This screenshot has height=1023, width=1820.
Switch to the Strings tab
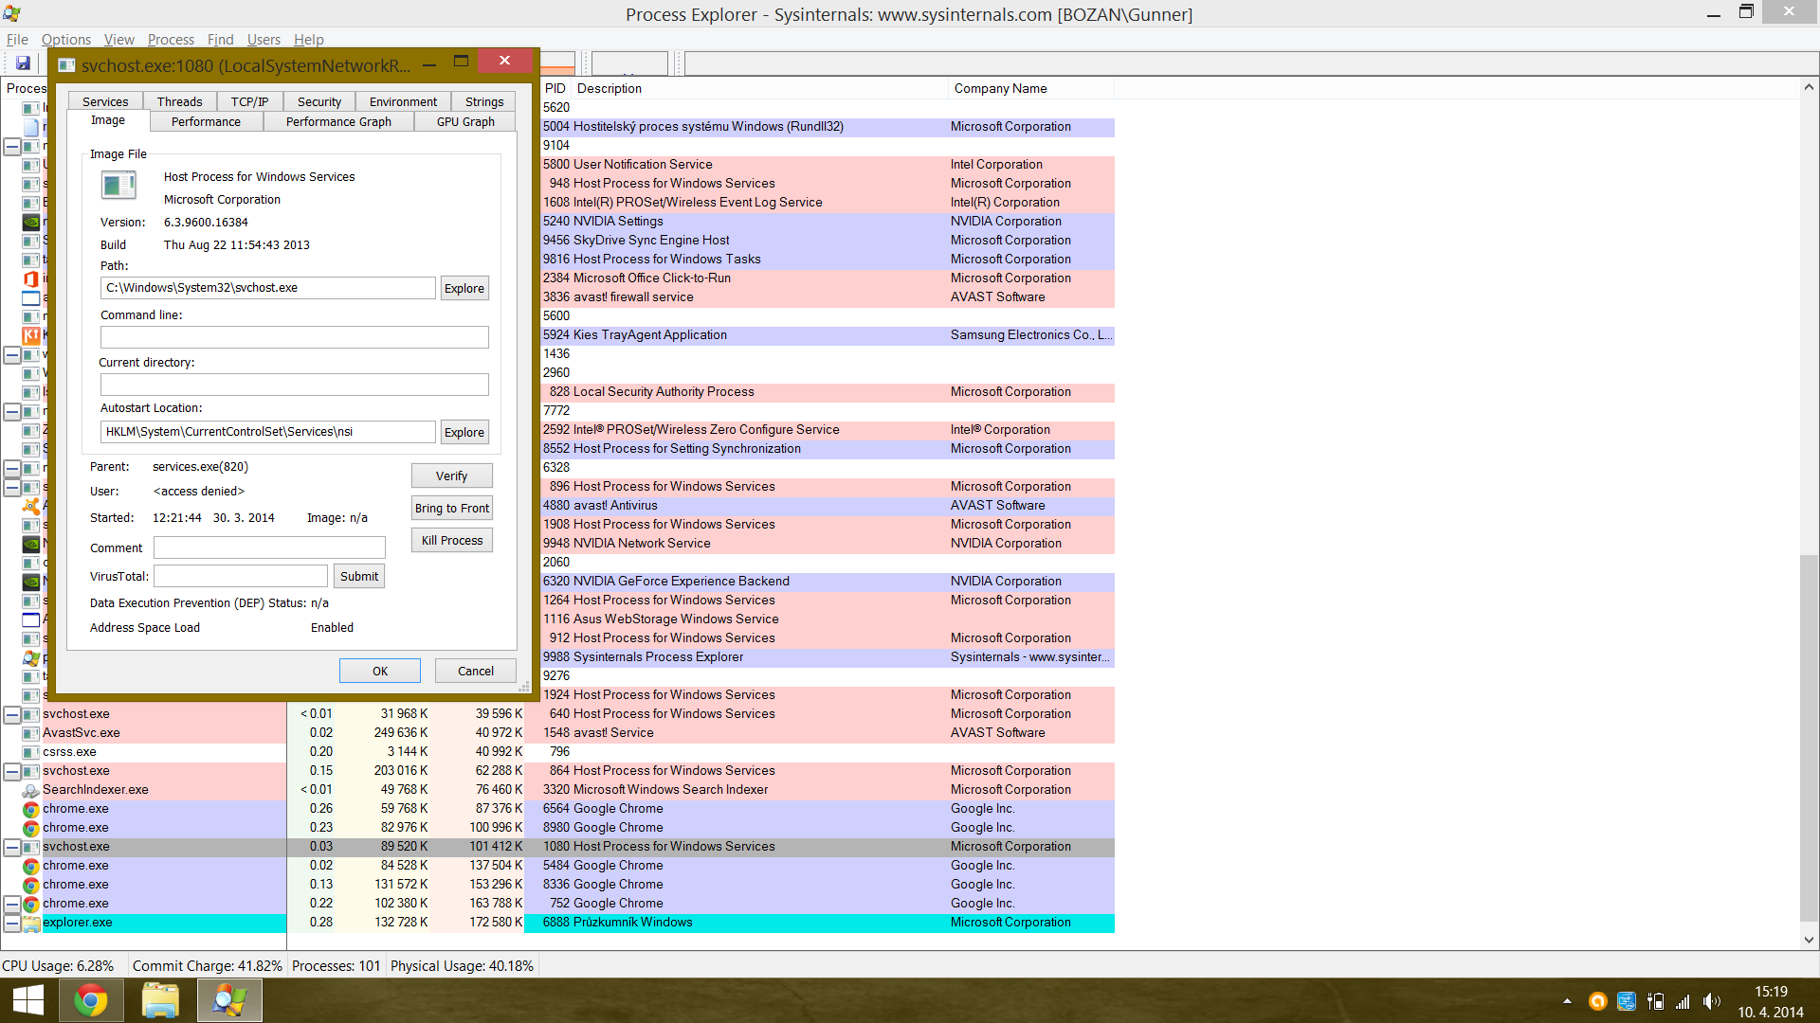pos(484,101)
